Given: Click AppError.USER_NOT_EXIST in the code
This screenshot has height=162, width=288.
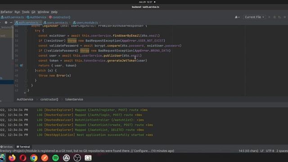Looking at the screenshot, I should point(143,40).
